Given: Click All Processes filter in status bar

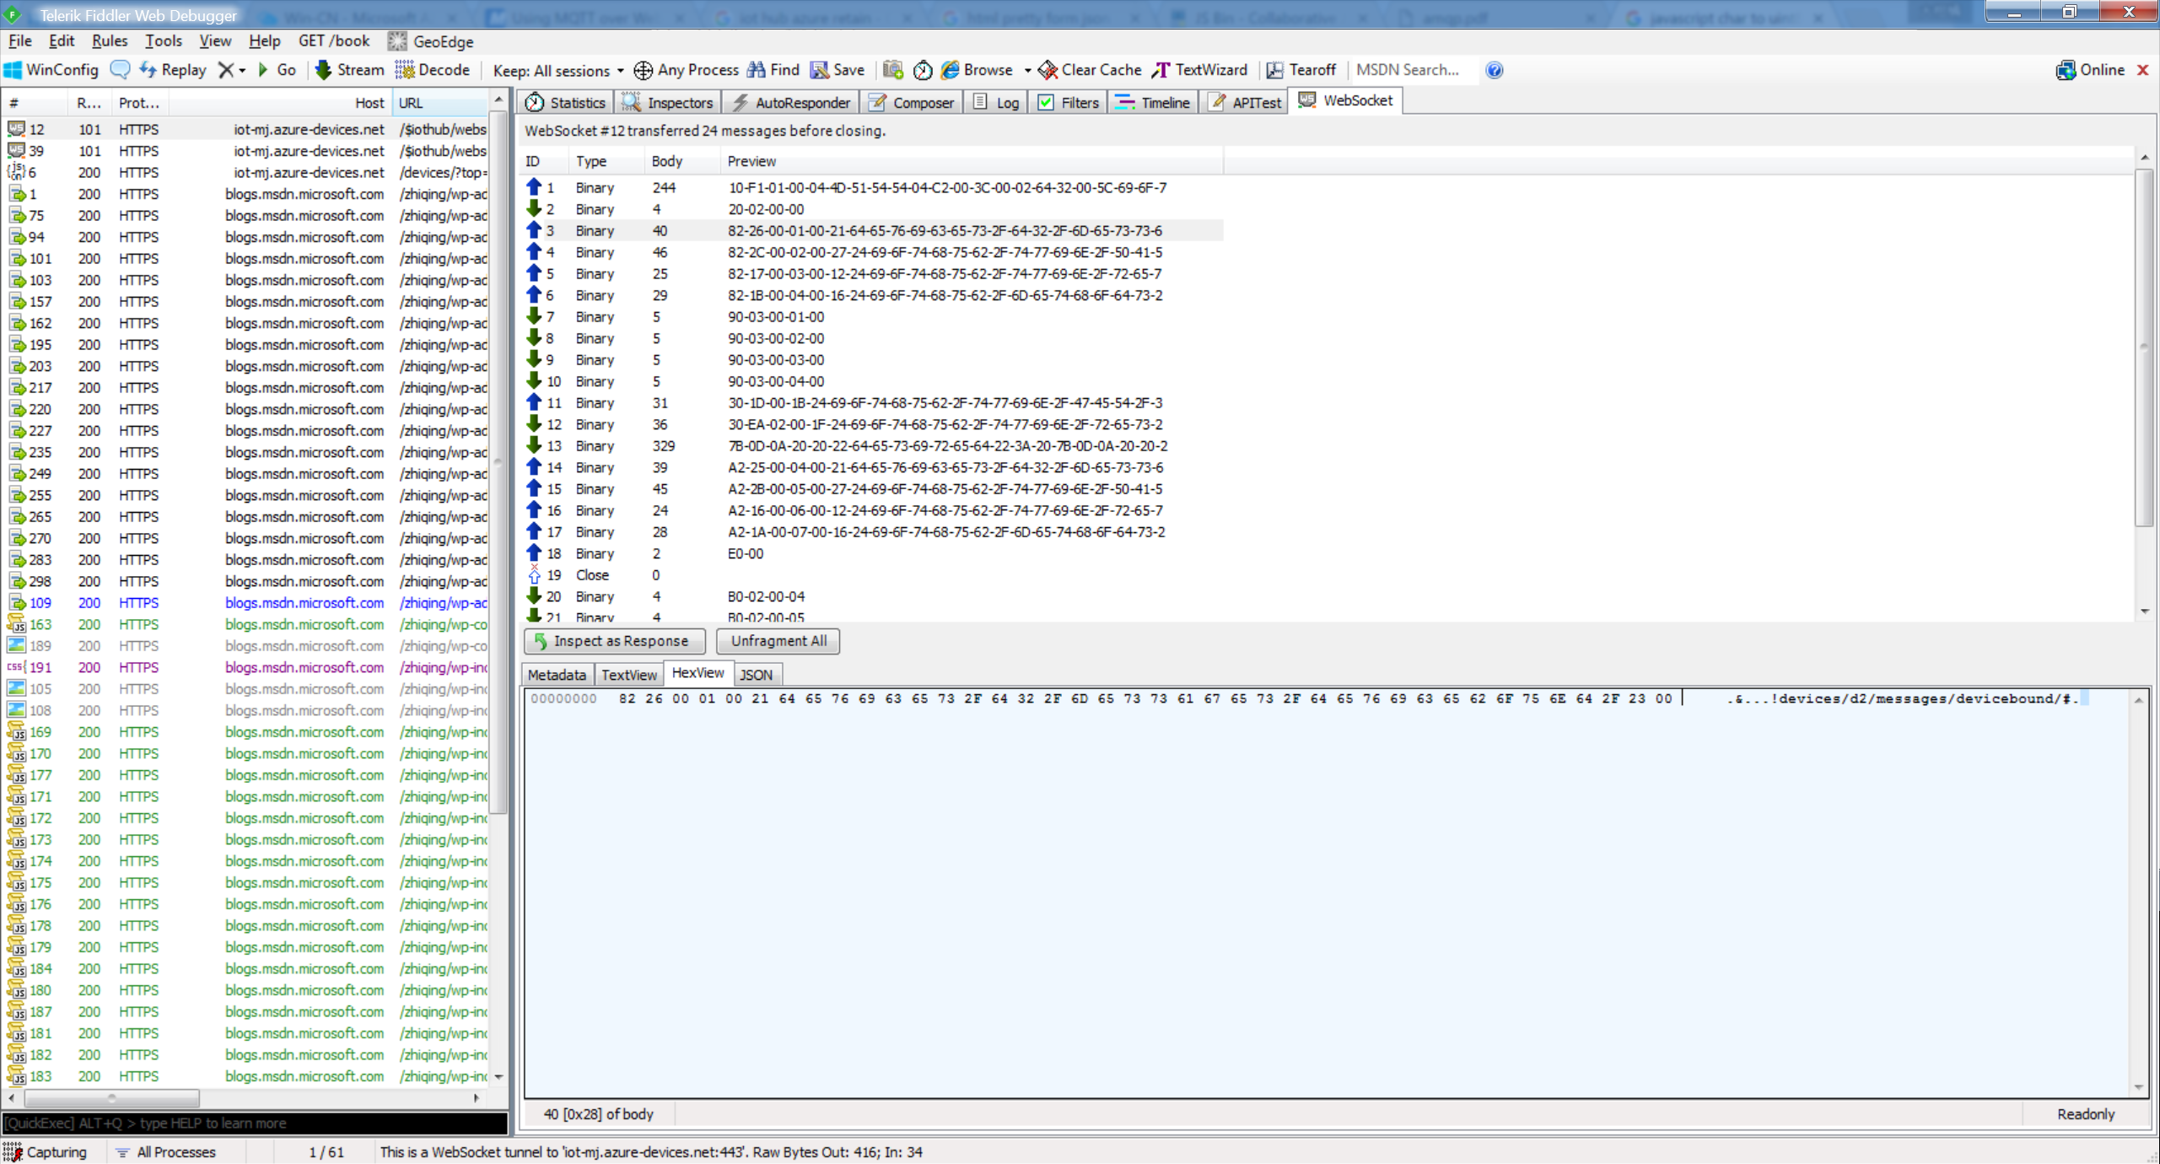Looking at the screenshot, I should [x=166, y=1152].
